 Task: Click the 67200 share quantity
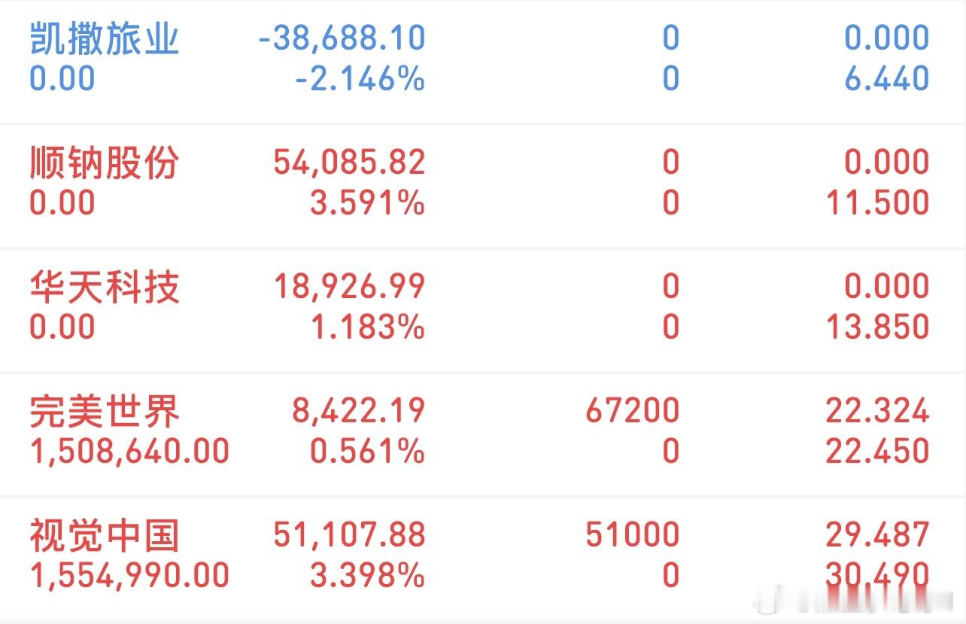(x=632, y=410)
